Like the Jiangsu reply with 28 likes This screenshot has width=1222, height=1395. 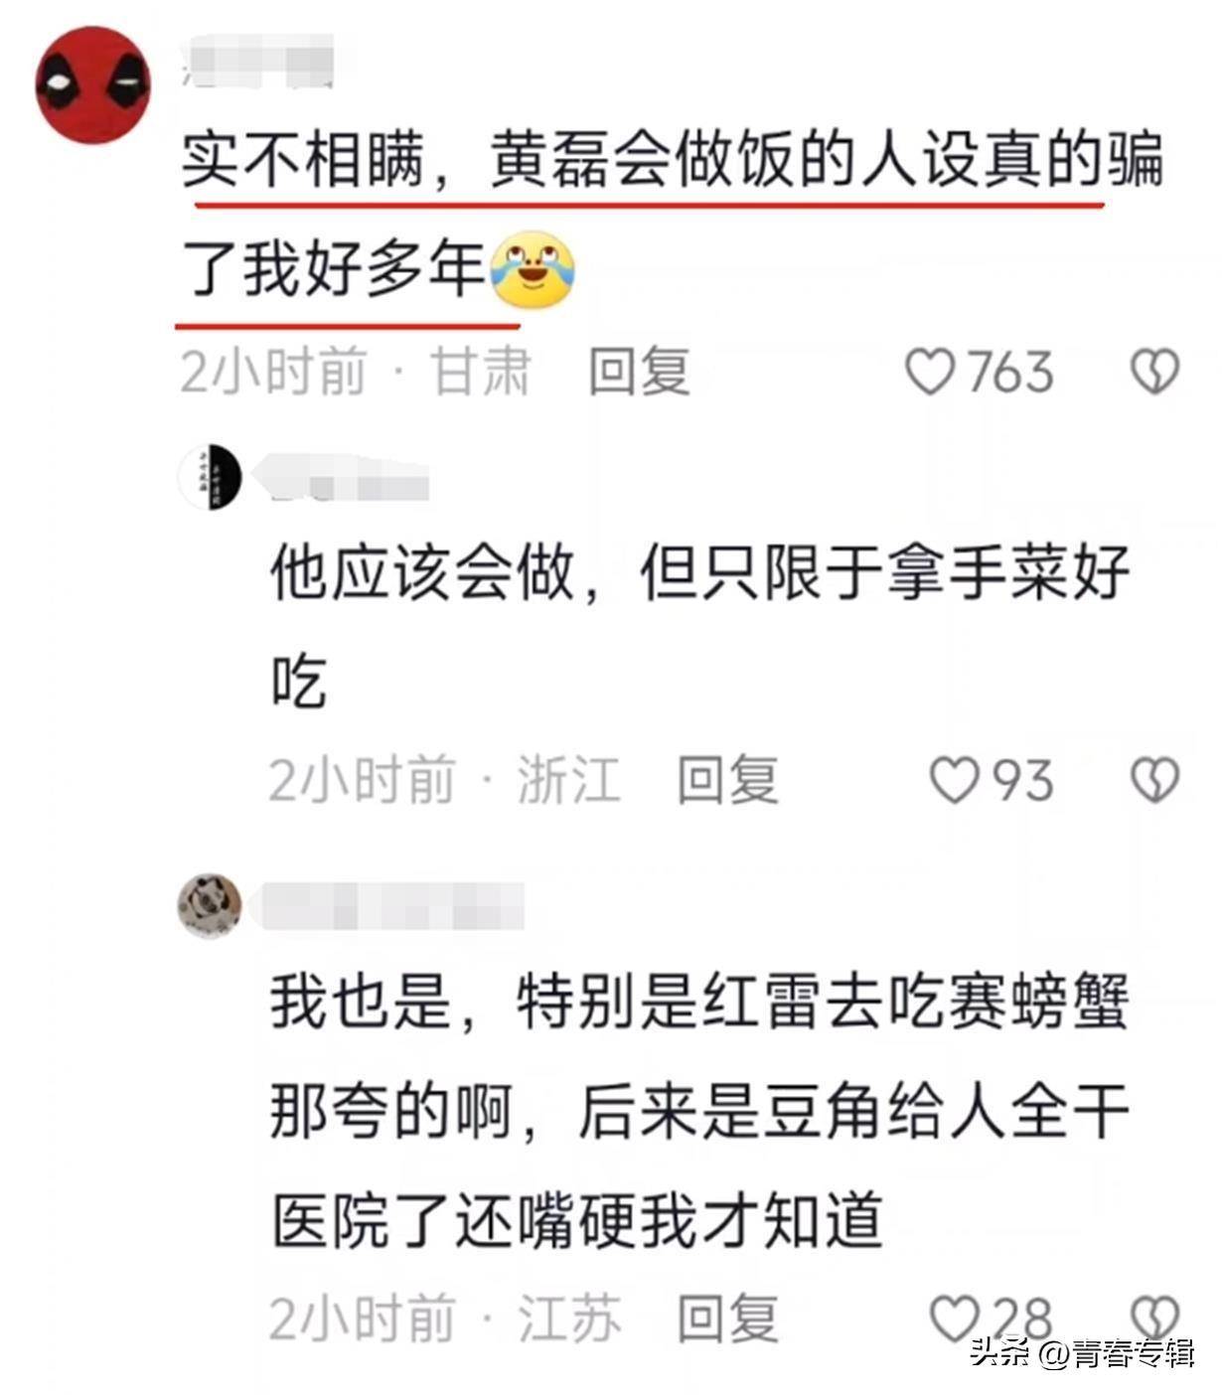click(954, 1318)
